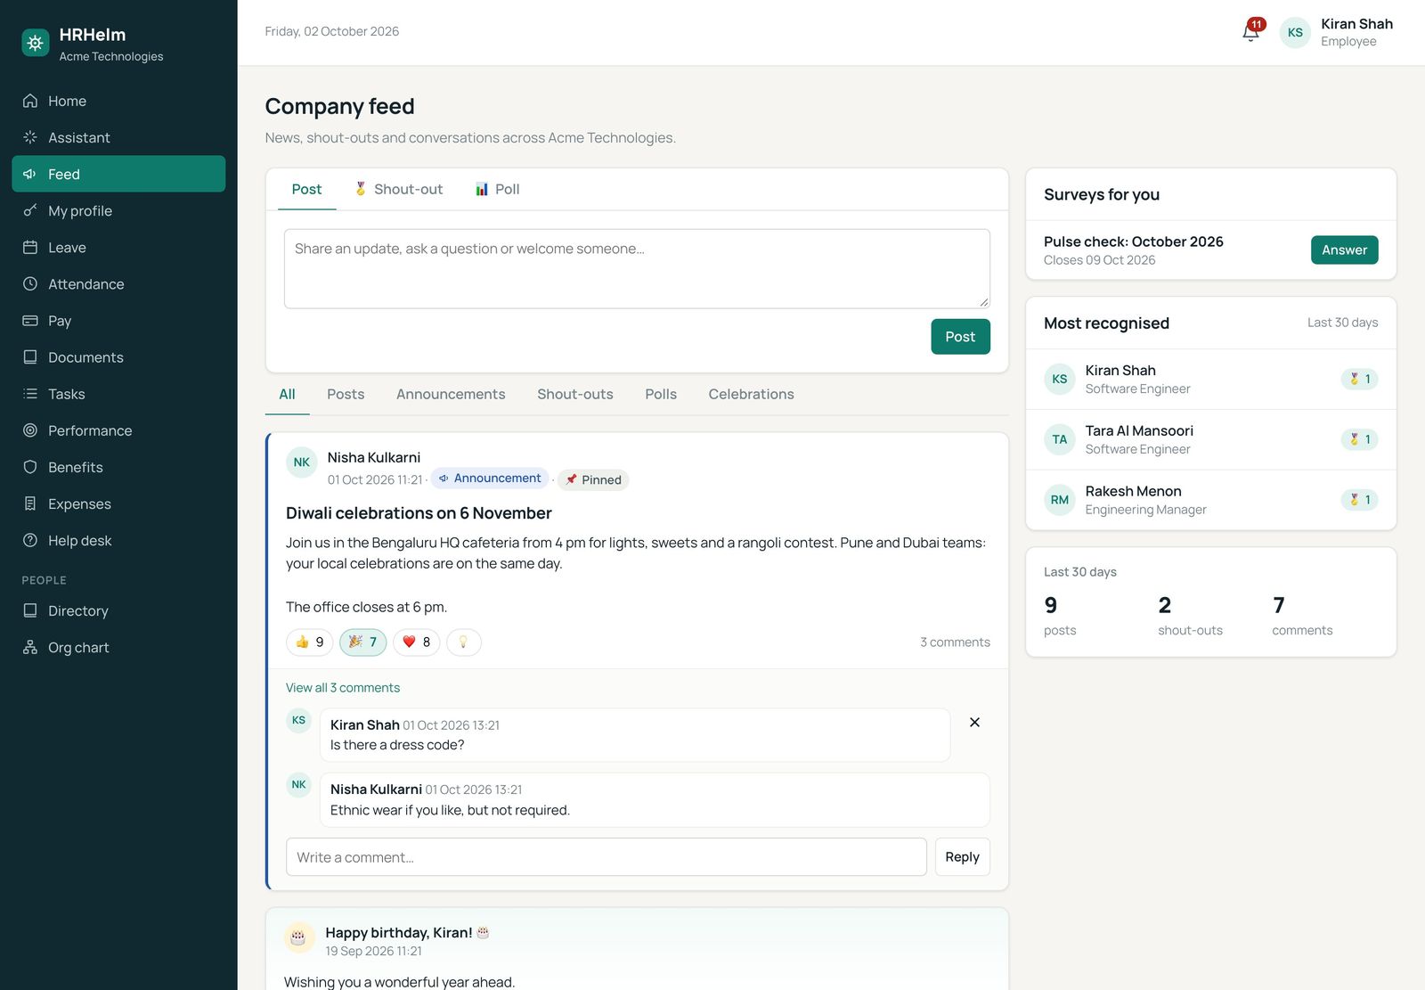
Task: Expand View all 3 comments
Action: 343,688
